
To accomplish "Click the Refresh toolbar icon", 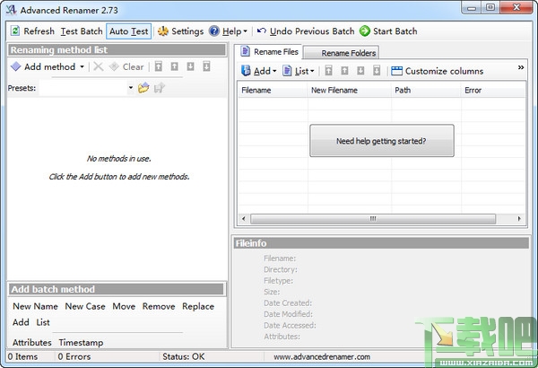I will 15,31.
